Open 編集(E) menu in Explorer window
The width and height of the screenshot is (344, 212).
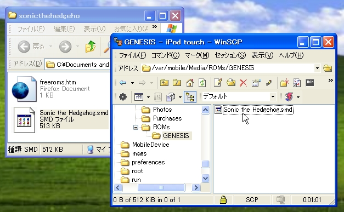64,29
